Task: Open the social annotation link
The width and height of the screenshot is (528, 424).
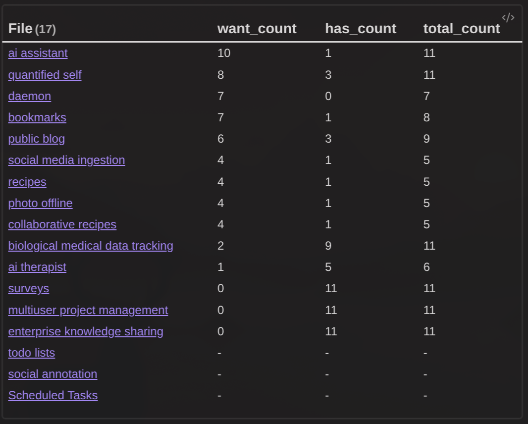Action: (x=53, y=374)
